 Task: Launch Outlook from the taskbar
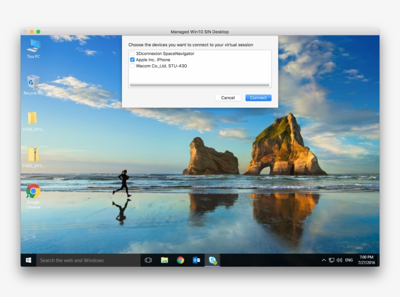(x=196, y=260)
